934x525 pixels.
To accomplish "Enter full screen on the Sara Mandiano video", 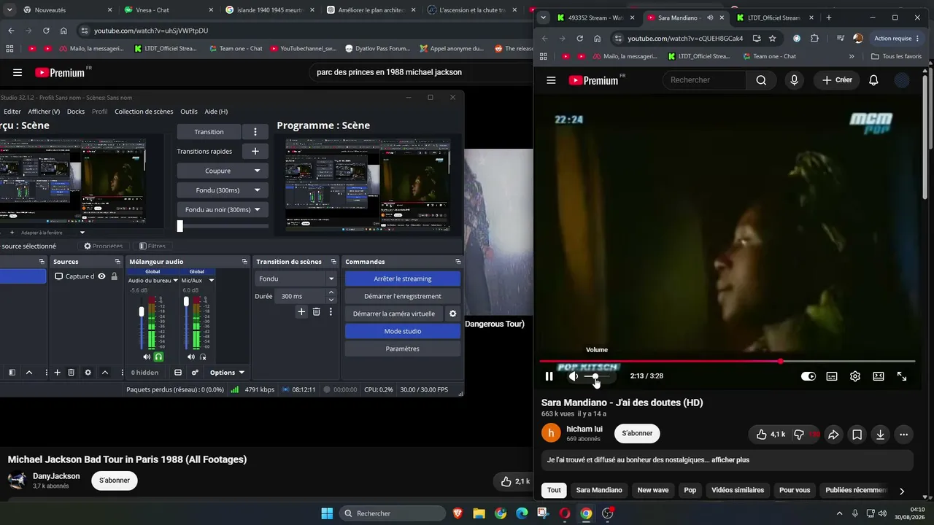I will click(x=902, y=376).
